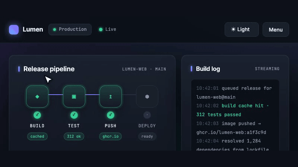Screen dimensions: 298x167
Task: Click the "ghcr.io" badge under Push
Action: 110,136
